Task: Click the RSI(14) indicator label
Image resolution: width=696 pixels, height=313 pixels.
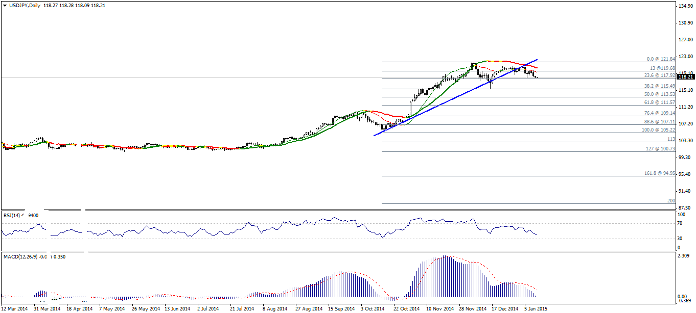Action: pyautogui.click(x=11, y=216)
